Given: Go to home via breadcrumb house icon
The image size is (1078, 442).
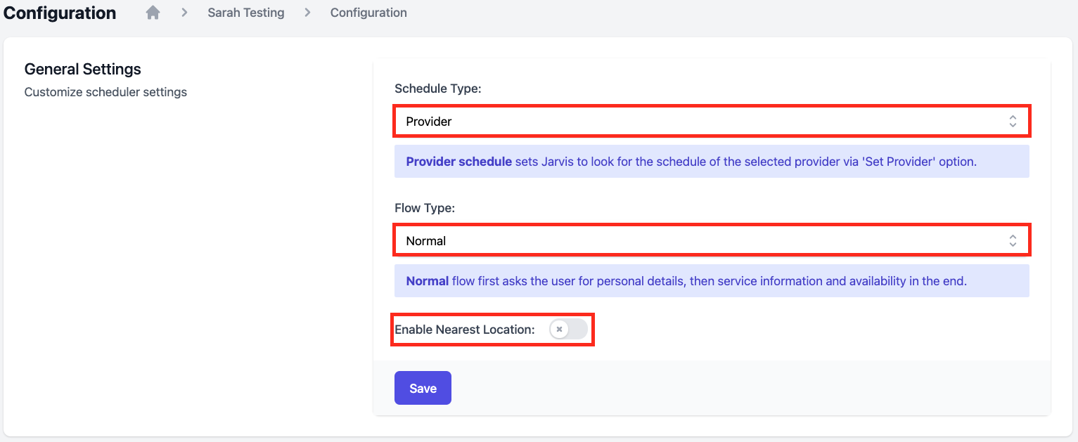Looking at the screenshot, I should pyautogui.click(x=153, y=13).
